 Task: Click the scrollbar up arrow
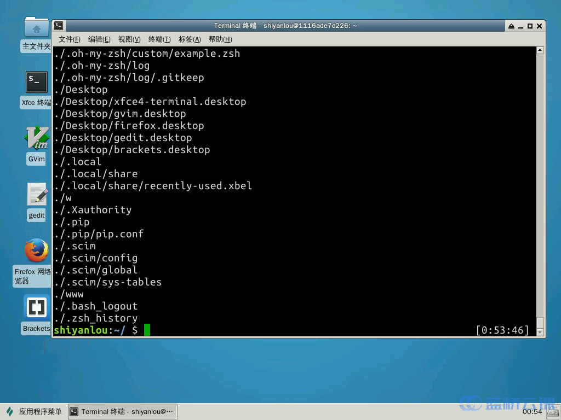pyautogui.click(x=540, y=50)
